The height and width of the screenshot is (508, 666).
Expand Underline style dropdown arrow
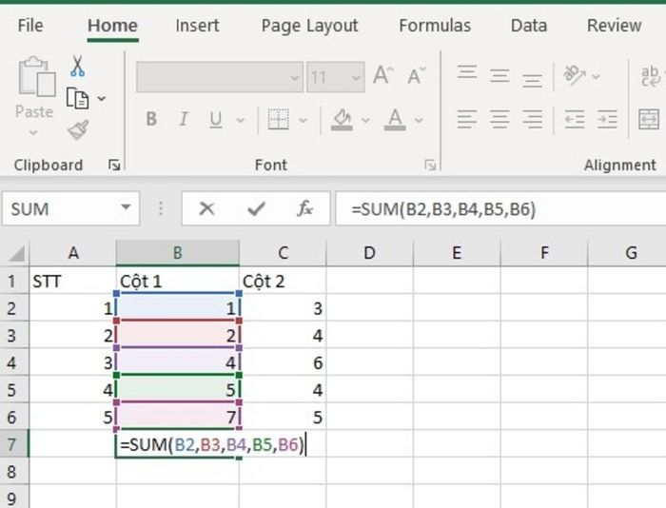(x=241, y=121)
